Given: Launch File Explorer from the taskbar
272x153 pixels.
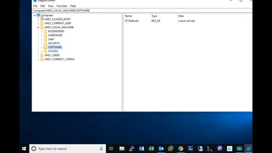Looking at the screenshot, I should pyautogui.click(x=122, y=149).
